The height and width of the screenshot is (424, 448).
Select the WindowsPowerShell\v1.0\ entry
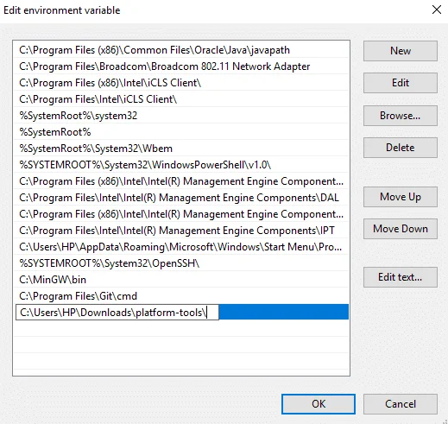pos(181,165)
